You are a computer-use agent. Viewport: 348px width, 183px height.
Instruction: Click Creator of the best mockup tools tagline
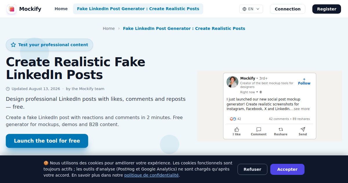(x=267, y=85)
